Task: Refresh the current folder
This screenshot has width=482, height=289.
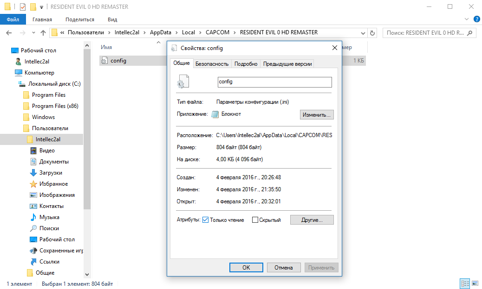Action: click(372, 33)
